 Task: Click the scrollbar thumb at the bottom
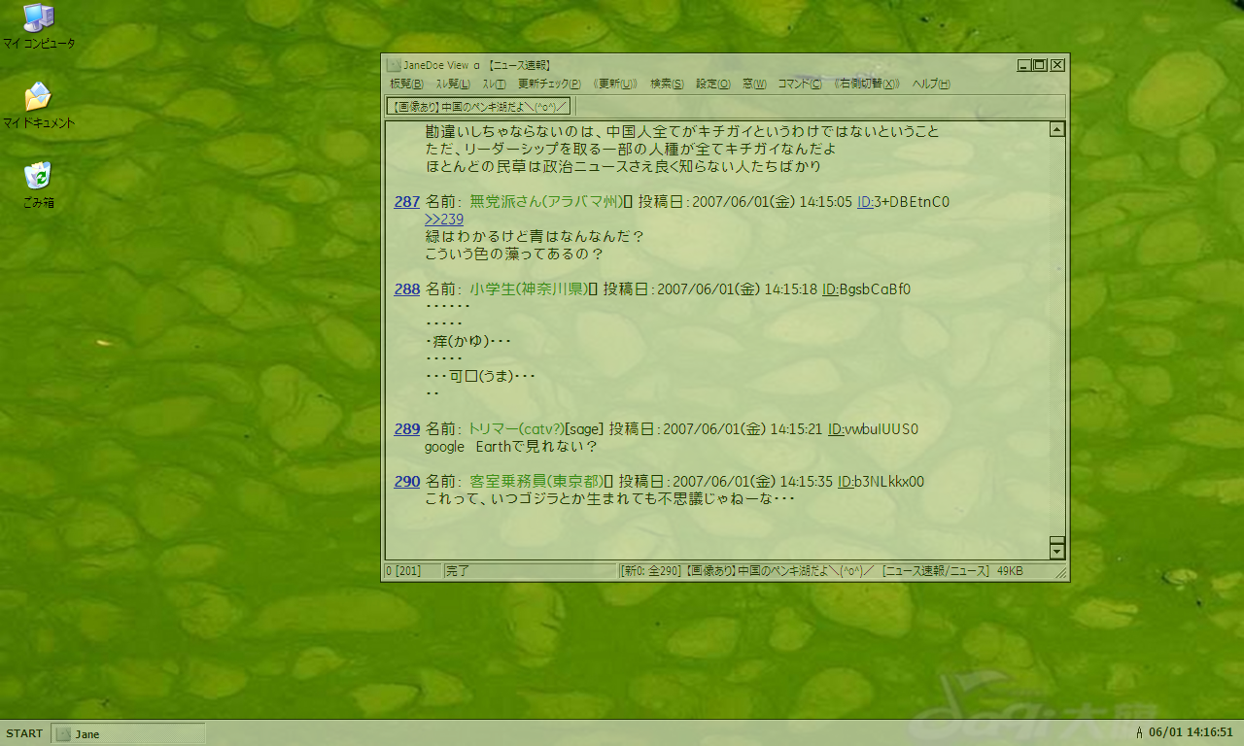pyautogui.click(x=1057, y=540)
